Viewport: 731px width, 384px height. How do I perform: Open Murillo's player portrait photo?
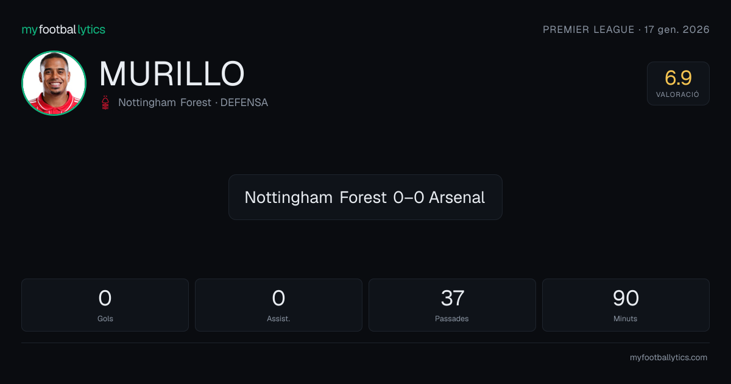click(x=54, y=83)
